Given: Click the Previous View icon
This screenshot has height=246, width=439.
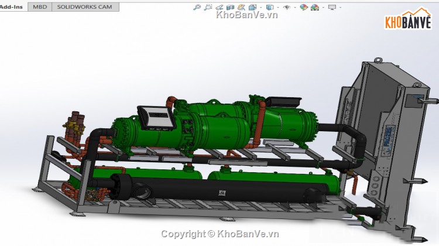Looking at the screenshot, I should 220,7.
